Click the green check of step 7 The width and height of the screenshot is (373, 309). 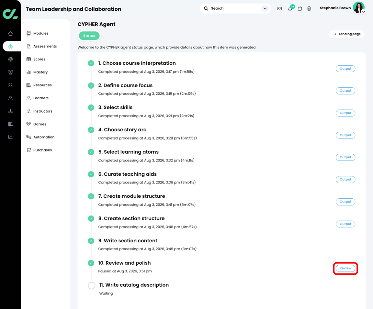91,196
